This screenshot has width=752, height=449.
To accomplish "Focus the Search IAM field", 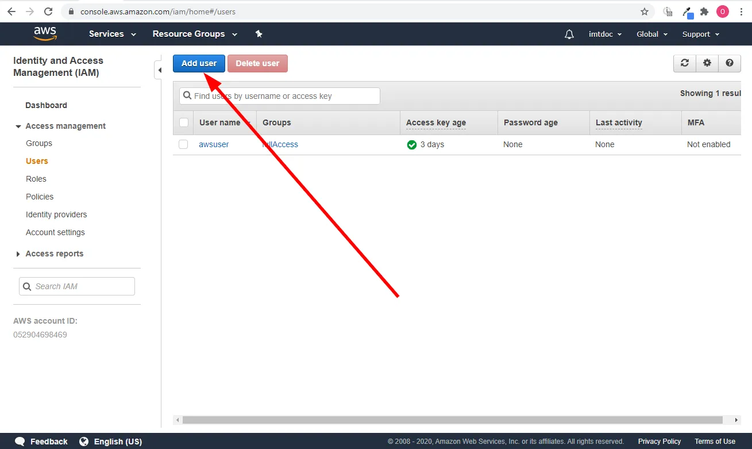I will (x=77, y=286).
